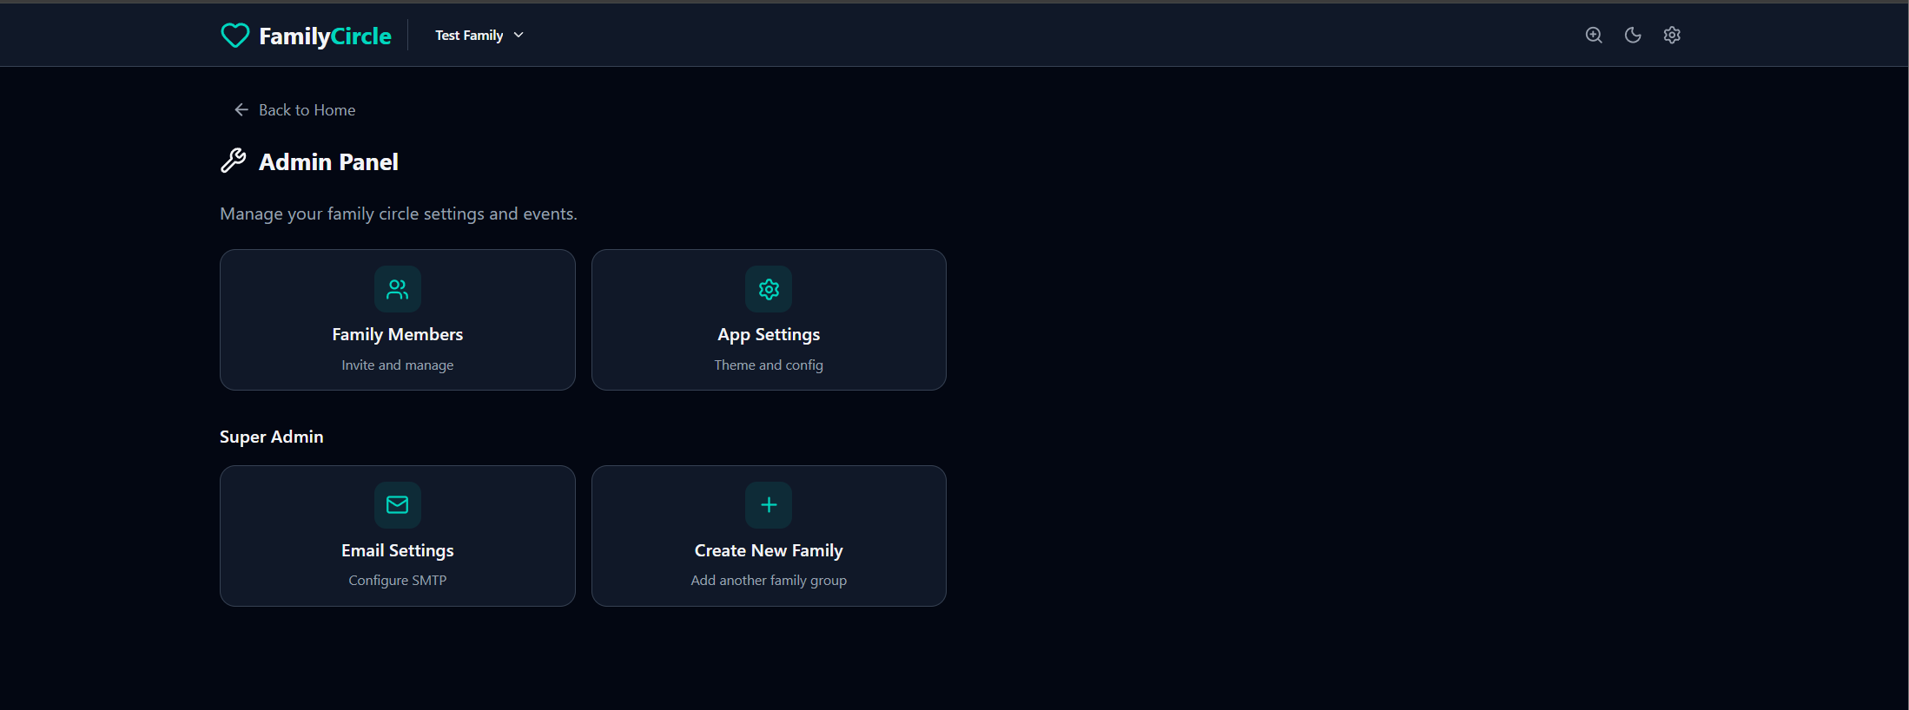Open the Test Family switcher dropdown
1909x710 pixels.
pyautogui.click(x=469, y=36)
